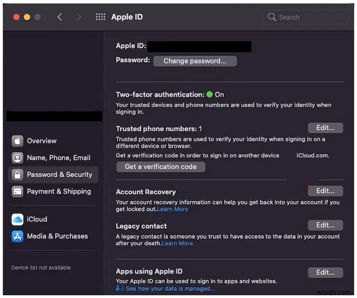Click the Name, Phone, Email person icon
357x298 pixels.
[18, 158]
